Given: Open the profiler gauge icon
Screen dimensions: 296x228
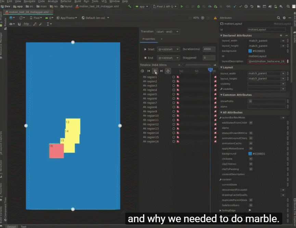Looking at the screenshot, I should point(209,6).
